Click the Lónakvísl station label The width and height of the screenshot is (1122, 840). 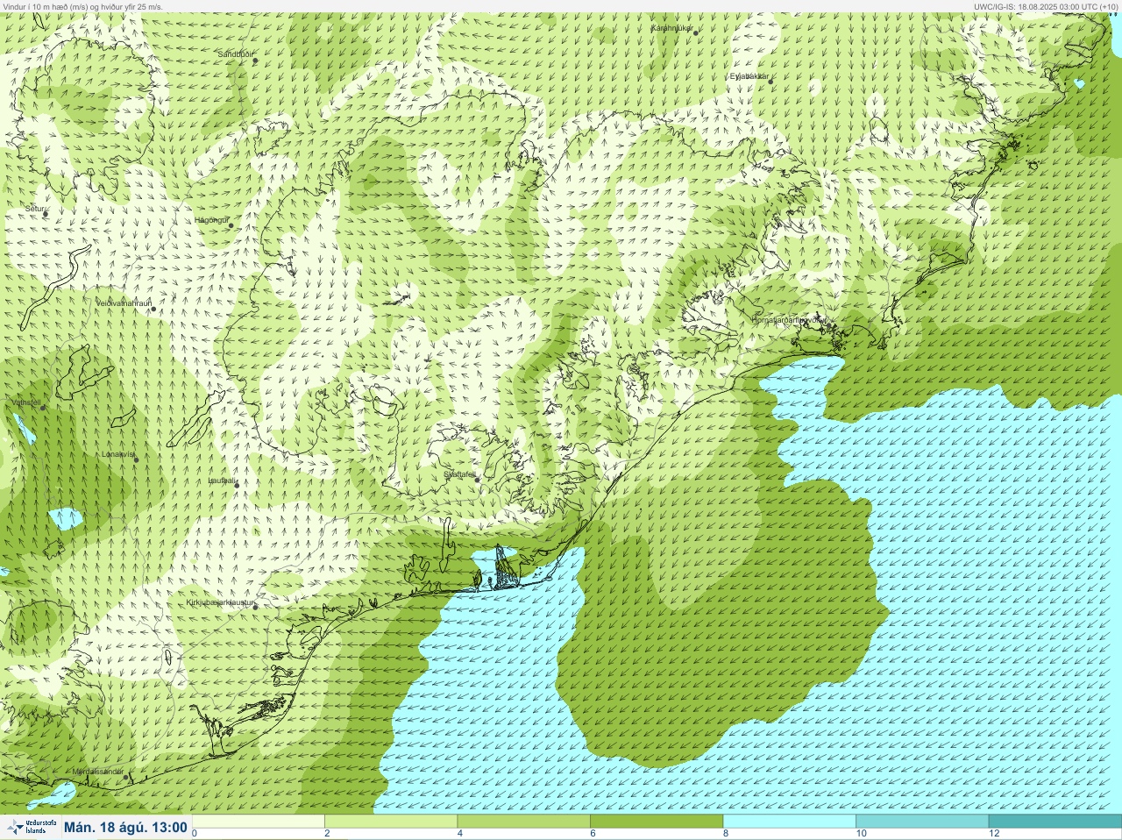point(118,454)
